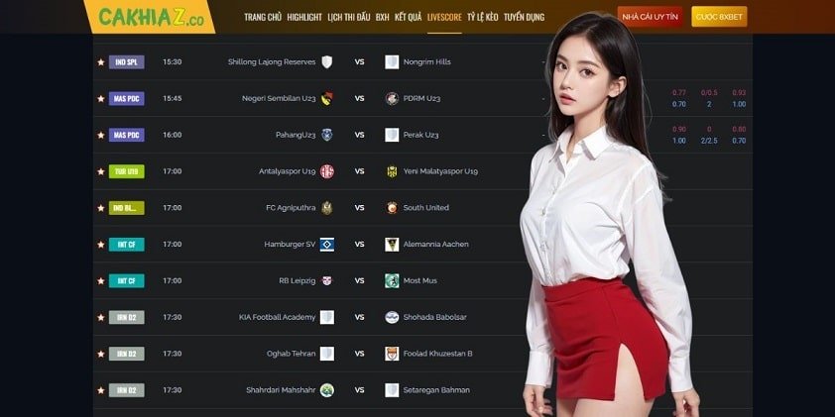The height and width of the screenshot is (417, 835).
Task: Click the Cược 8XBET button
Action: pyautogui.click(x=719, y=17)
